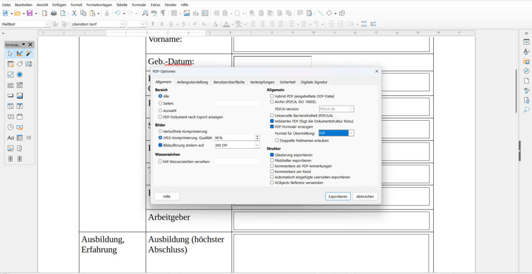Pick the option button form control
The height and width of the screenshot is (274, 532).
pyautogui.click(x=20, y=74)
